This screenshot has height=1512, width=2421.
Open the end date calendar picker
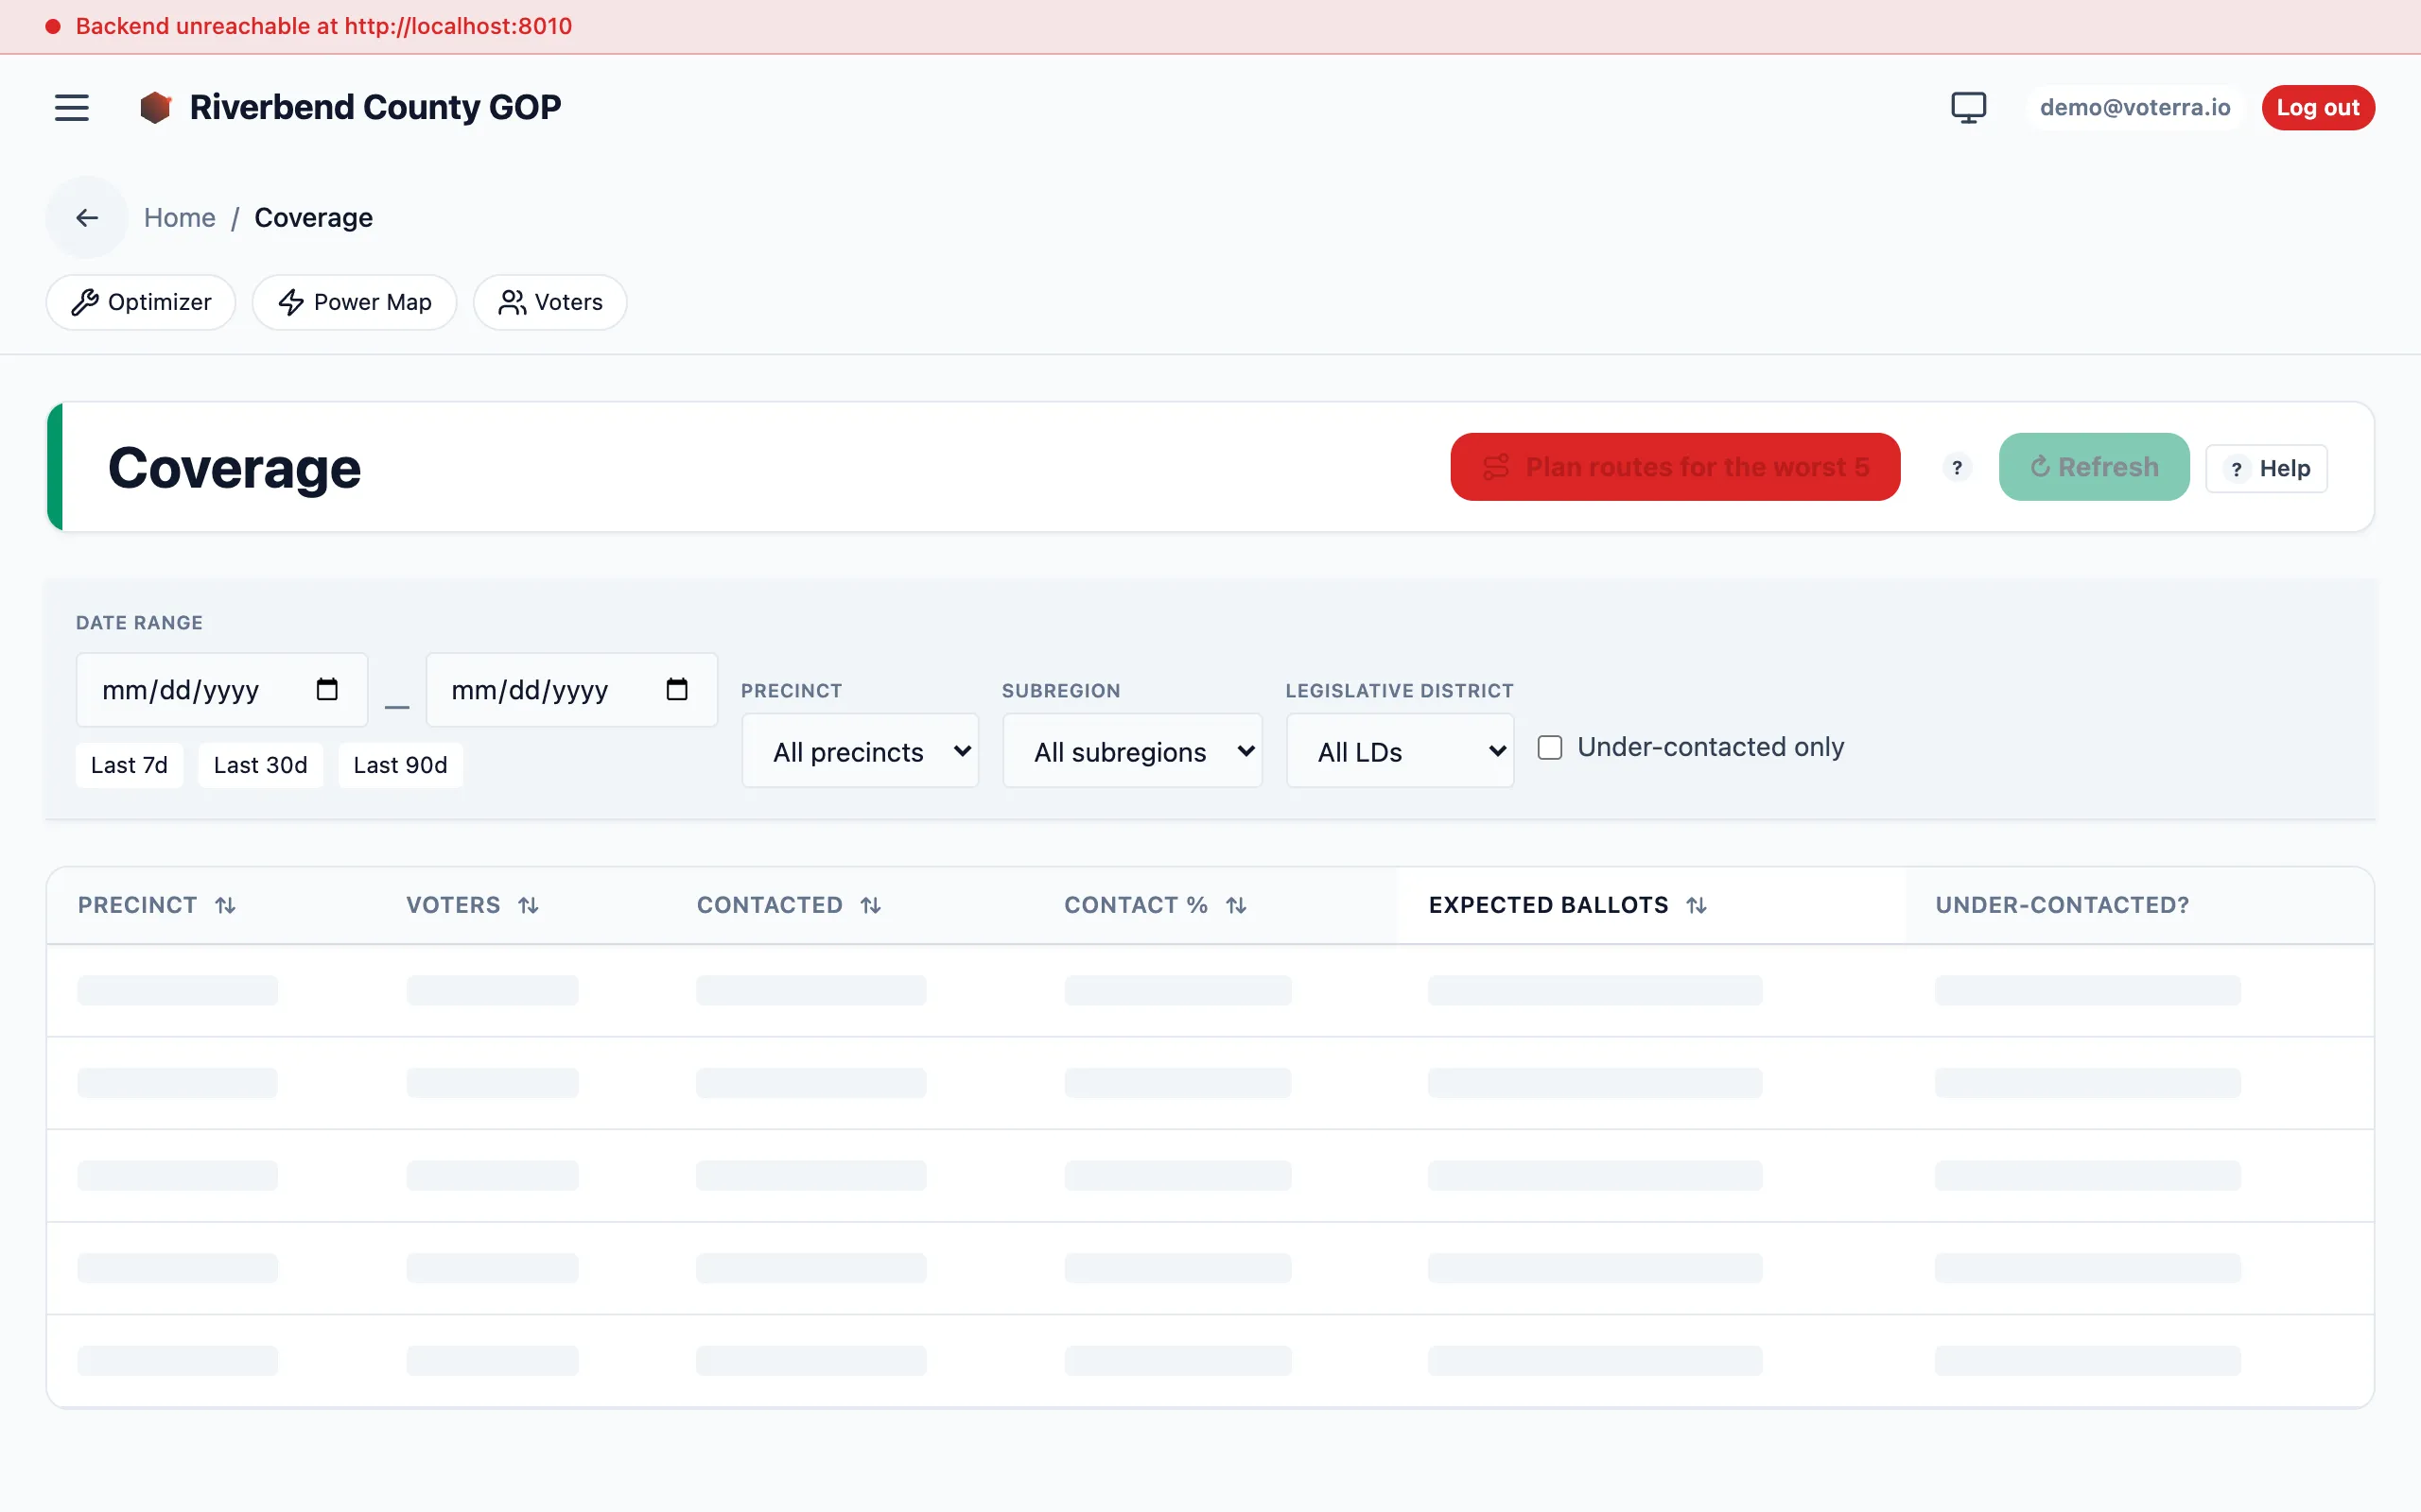(x=677, y=689)
